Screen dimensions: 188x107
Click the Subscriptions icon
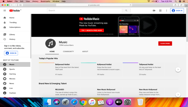pos(5,27)
